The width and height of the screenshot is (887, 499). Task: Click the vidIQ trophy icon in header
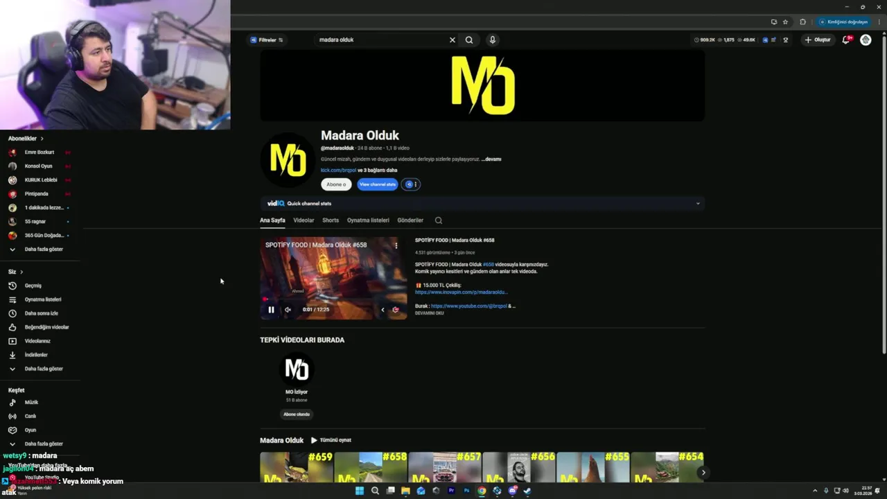tap(785, 40)
